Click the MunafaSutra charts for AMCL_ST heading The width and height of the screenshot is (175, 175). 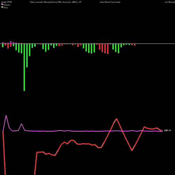(56, 2)
